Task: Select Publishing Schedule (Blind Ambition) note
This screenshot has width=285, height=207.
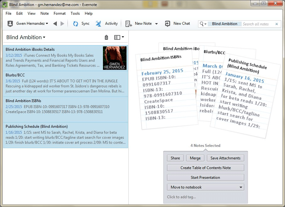Action: (x=65, y=135)
